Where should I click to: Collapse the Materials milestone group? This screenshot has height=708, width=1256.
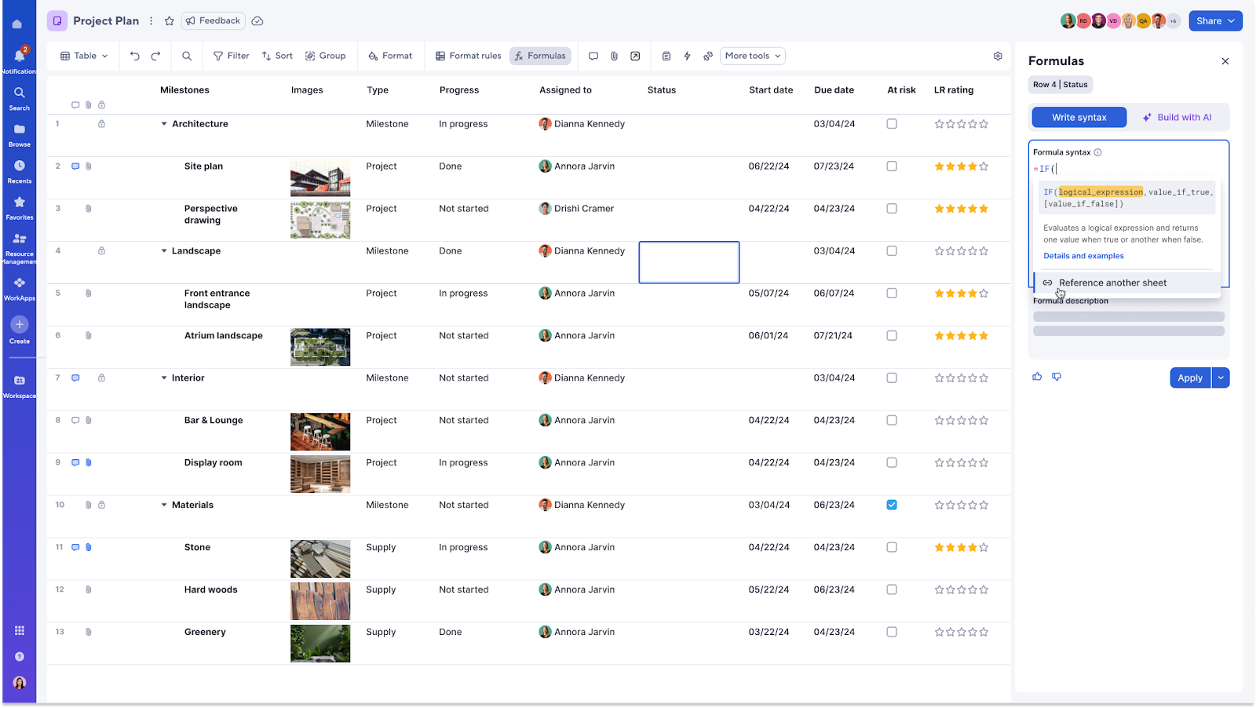(164, 505)
